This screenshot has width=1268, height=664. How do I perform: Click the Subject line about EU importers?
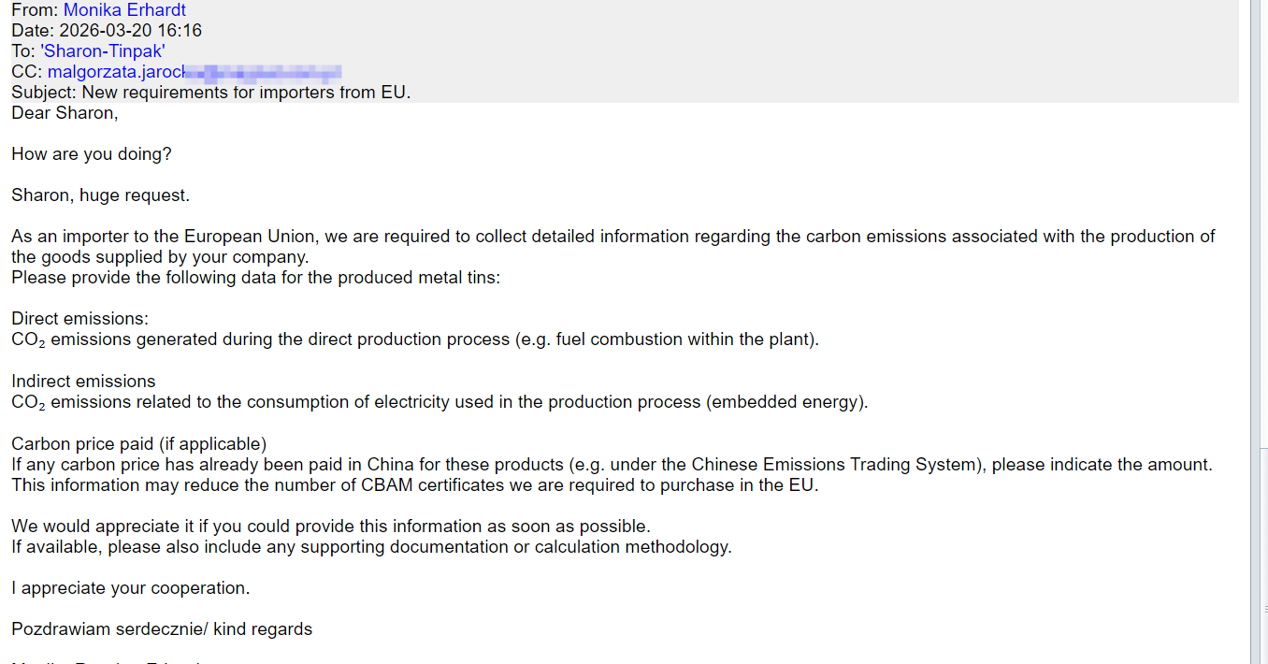click(x=210, y=93)
